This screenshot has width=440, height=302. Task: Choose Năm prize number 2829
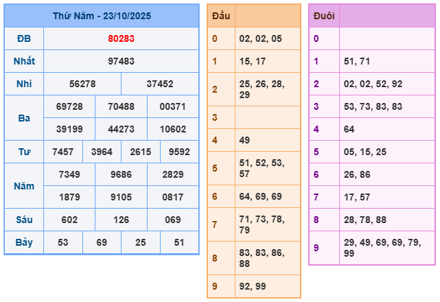[173, 174]
